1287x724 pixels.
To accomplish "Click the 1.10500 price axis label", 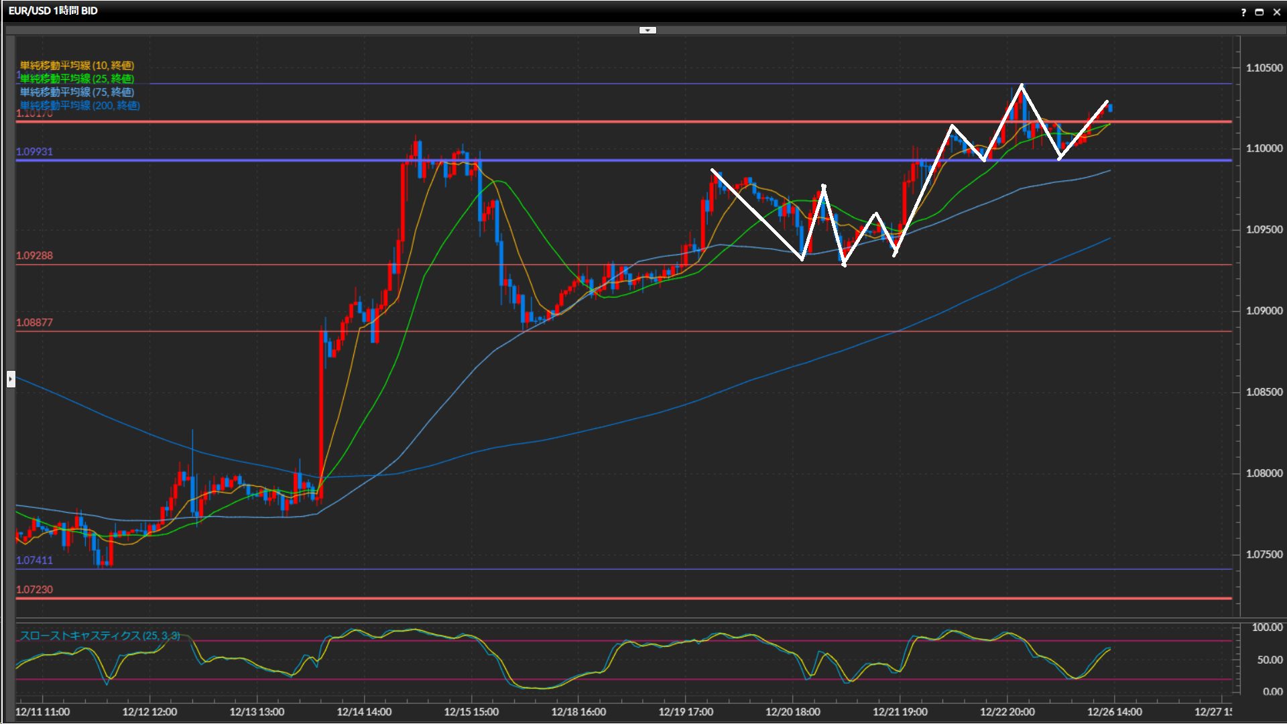I will pos(1264,68).
